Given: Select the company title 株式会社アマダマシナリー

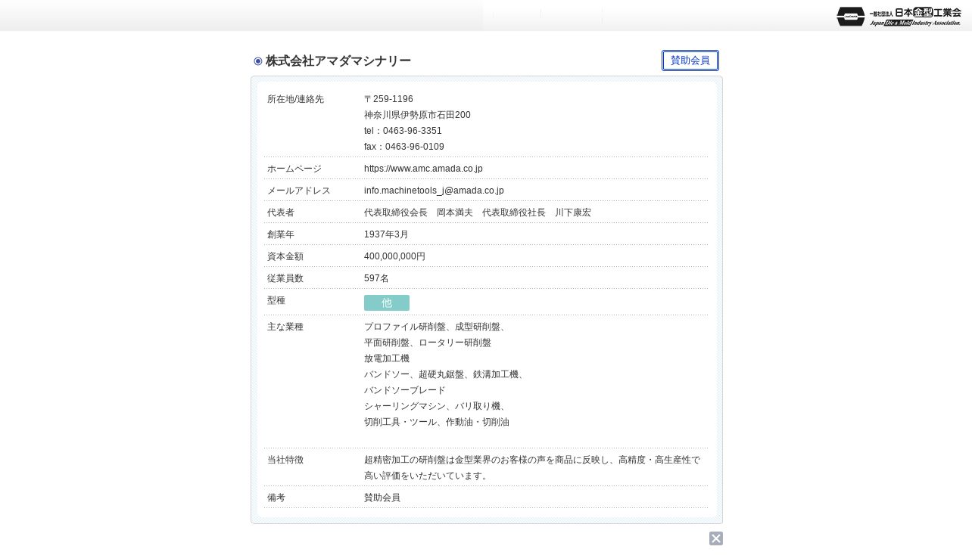Looking at the screenshot, I should 338,61.
